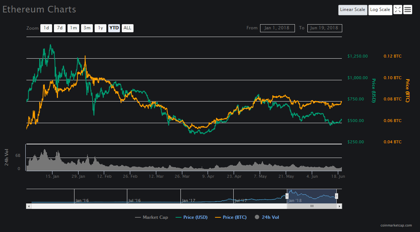The height and width of the screenshot is (232, 420).
Task: Click the Jul '16 navigator label
Action: click(x=135, y=200)
